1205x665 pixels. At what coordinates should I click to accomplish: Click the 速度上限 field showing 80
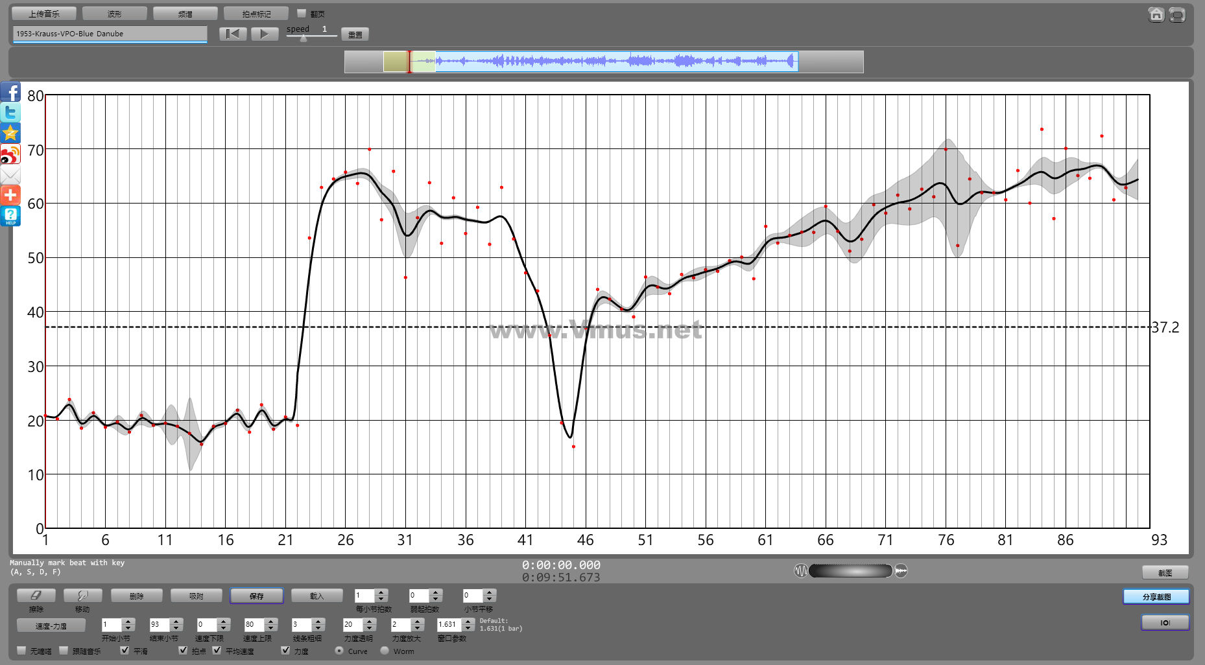pos(255,624)
